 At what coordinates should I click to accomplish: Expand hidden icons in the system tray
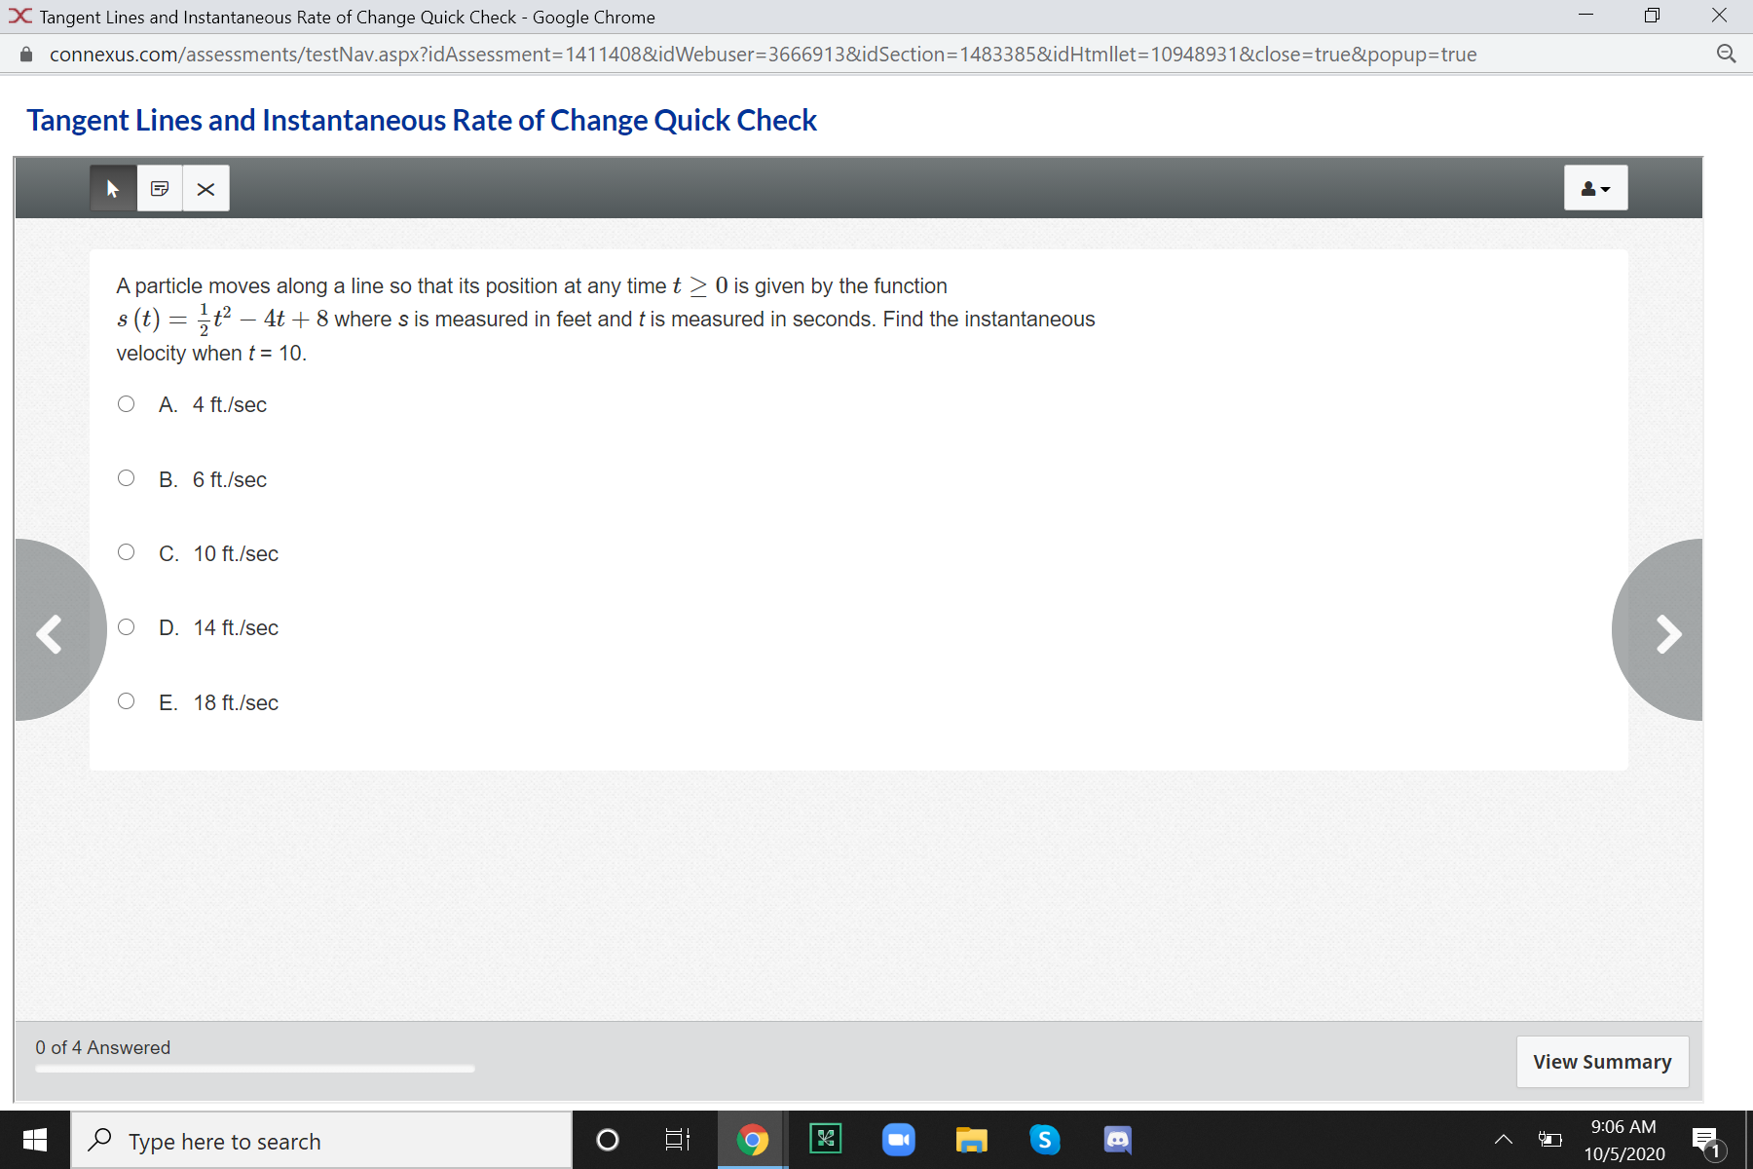1504,1139
